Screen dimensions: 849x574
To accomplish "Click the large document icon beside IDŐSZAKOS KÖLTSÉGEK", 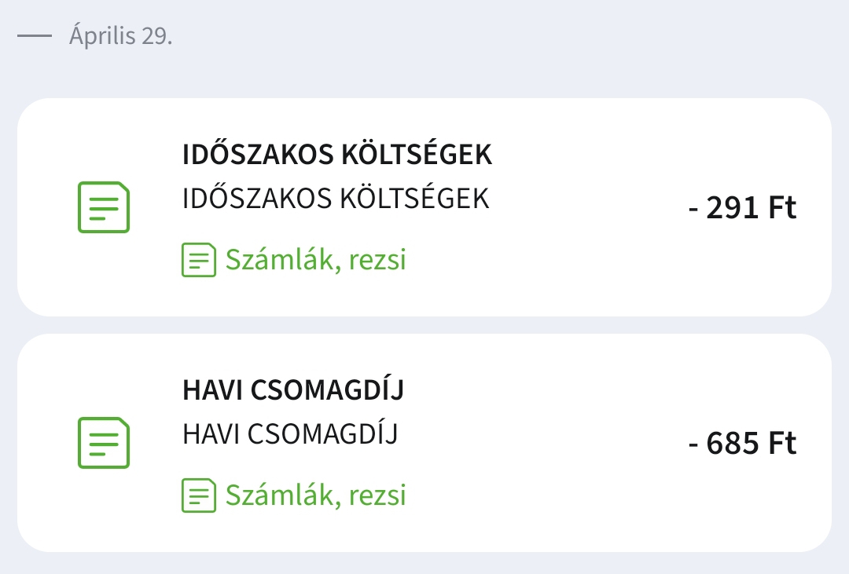I will click(x=103, y=207).
